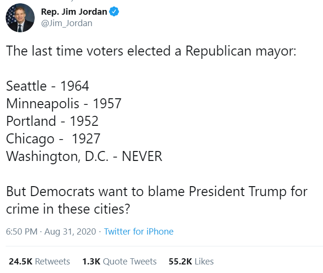The height and width of the screenshot is (273, 323).
Task: Show the 1.3K Quote Tweets
Action: click(119, 262)
